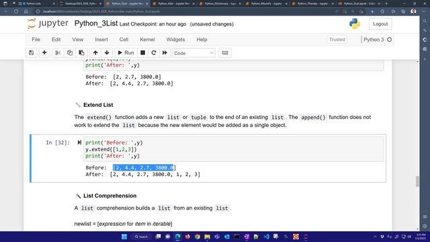Open the Widgets menu
The height and width of the screenshot is (242, 430).
click(x=175, y=40)
